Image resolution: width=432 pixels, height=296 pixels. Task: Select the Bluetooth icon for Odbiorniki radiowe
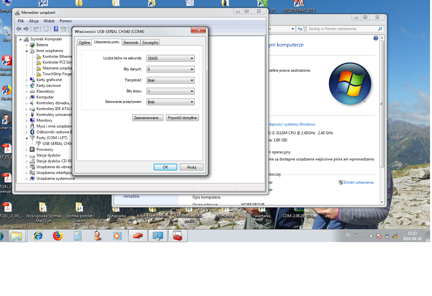click(x=32, y=132)
